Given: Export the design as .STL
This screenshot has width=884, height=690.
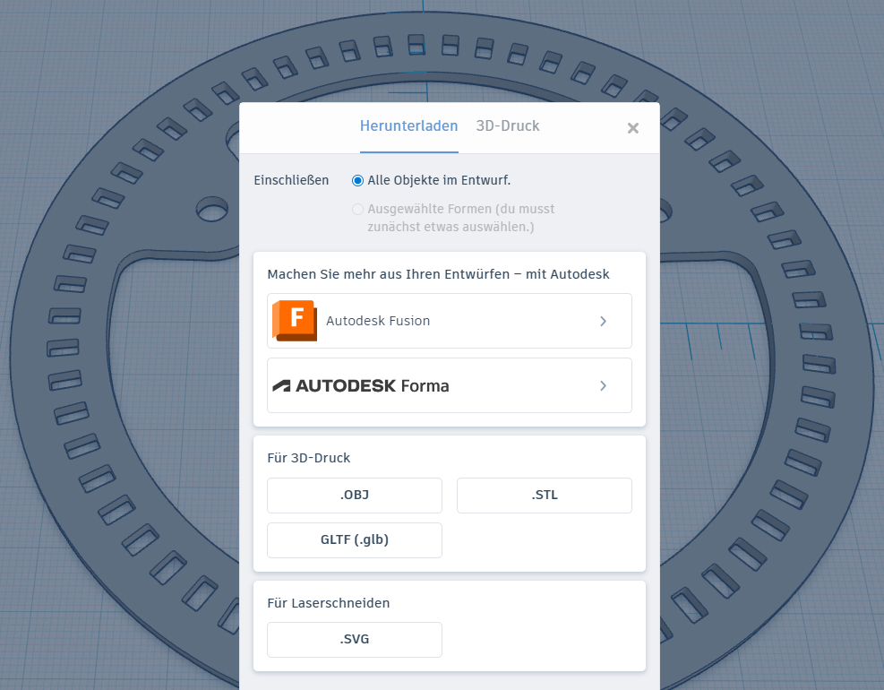Looking at the screenshot, I should 545,496.
